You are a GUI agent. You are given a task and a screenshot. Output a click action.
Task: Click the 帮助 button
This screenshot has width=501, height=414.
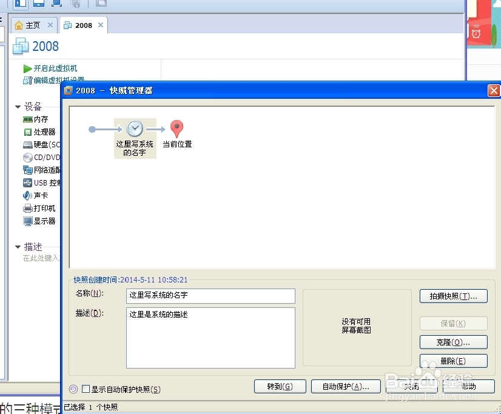point(469,387)
